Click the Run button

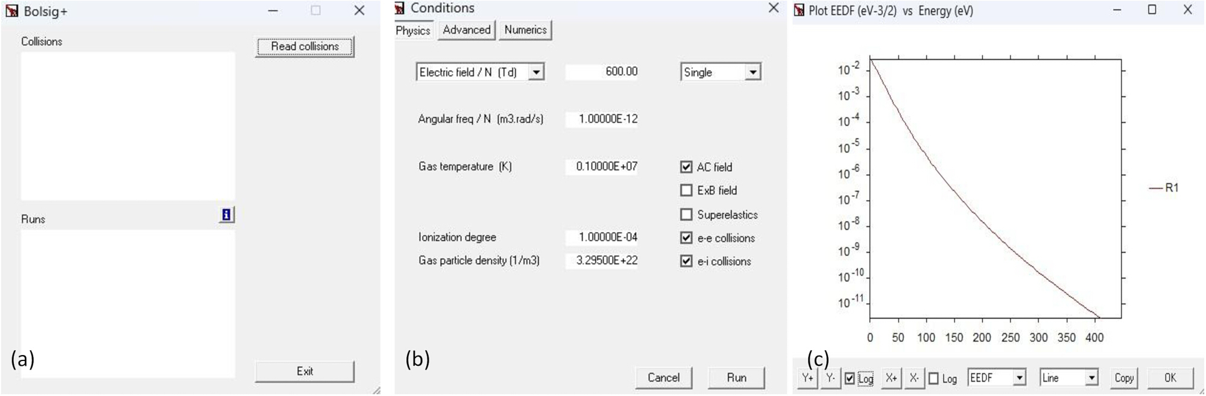[736, 378]
